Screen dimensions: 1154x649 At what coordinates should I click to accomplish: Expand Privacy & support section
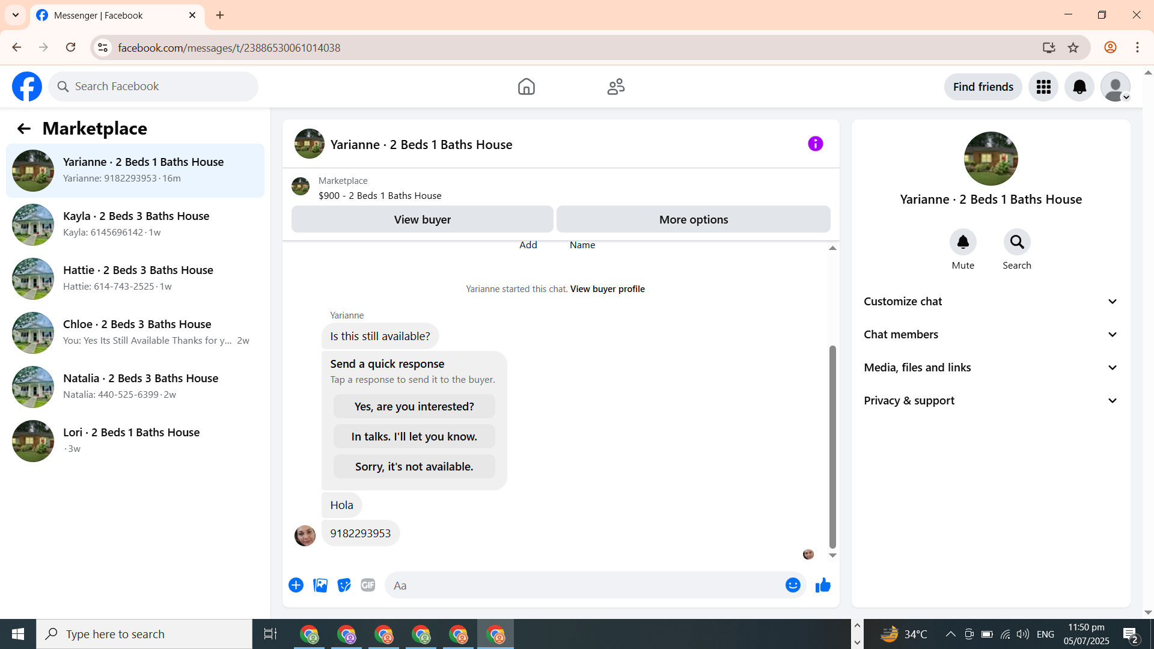coord(991,401)
